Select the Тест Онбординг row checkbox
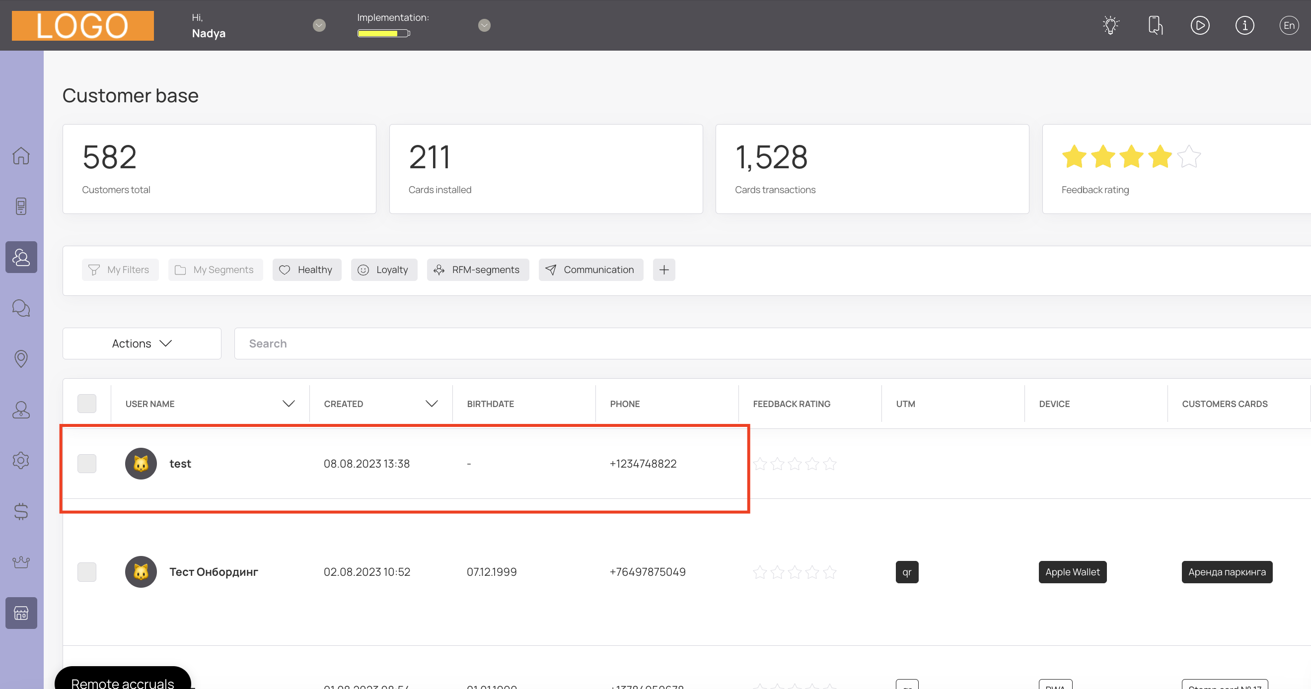Screen dimensions: 1311x689 (x=86, y=572)
